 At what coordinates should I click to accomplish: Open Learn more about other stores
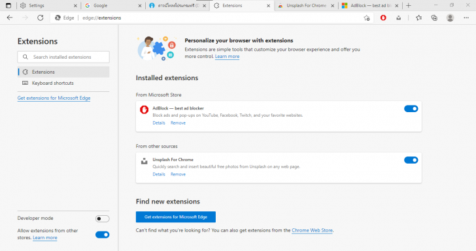click(45, 238)
